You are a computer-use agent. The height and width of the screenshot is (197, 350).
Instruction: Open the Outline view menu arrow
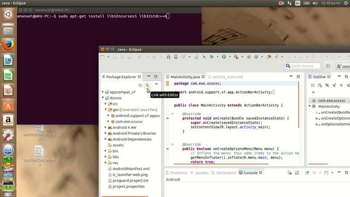pos(313,92)
